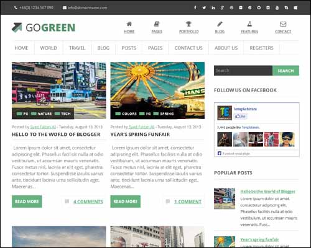The width and height of the screenshot is (311, 248).
Task: Click the email address in the top bar
Action: (x=88, y=7)
